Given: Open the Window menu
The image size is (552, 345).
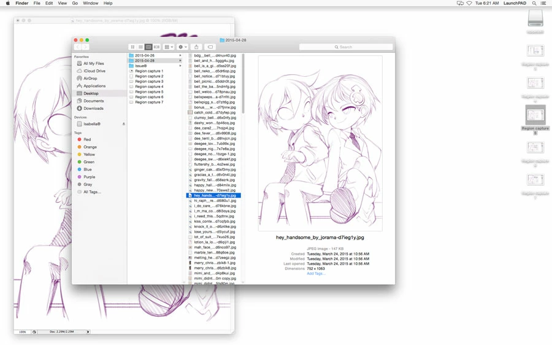Looking at the screenshot, I should [x=91, y=3].
